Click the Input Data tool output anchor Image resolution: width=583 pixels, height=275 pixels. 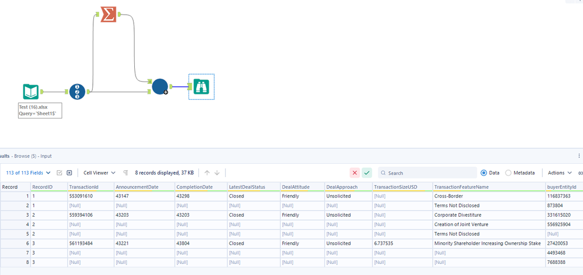(x=42, y=91)
